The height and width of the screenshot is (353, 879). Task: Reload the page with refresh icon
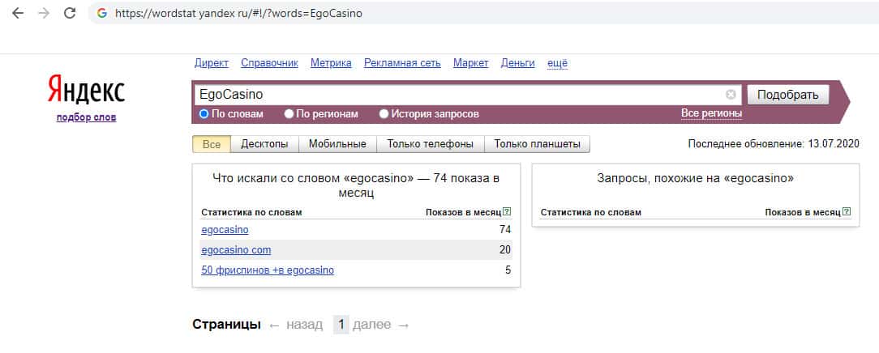tap(70, 14)
